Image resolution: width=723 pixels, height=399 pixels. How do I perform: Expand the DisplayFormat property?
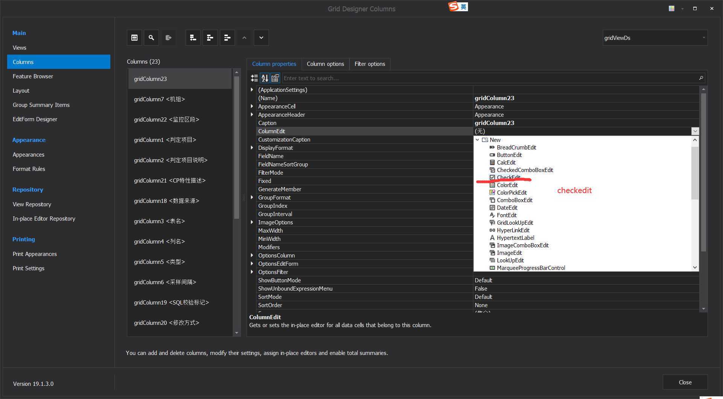coord(252,148)
